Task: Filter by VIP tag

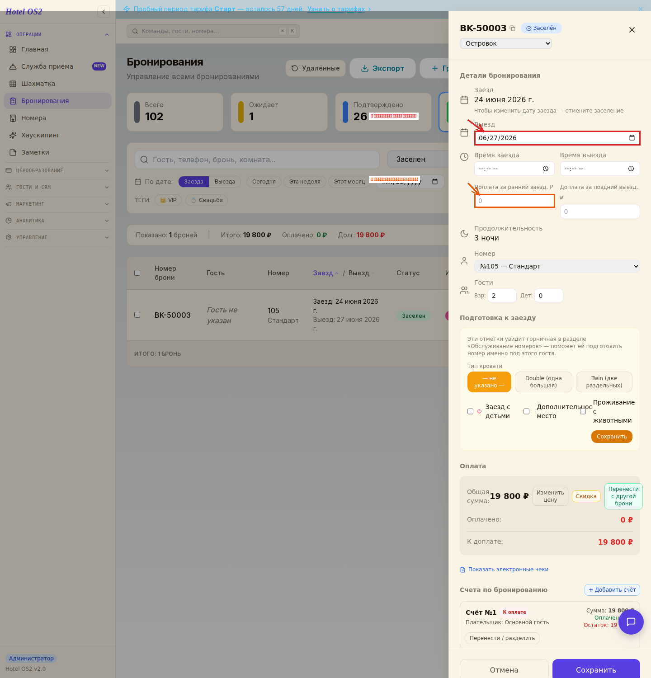Action: point(168,200)
